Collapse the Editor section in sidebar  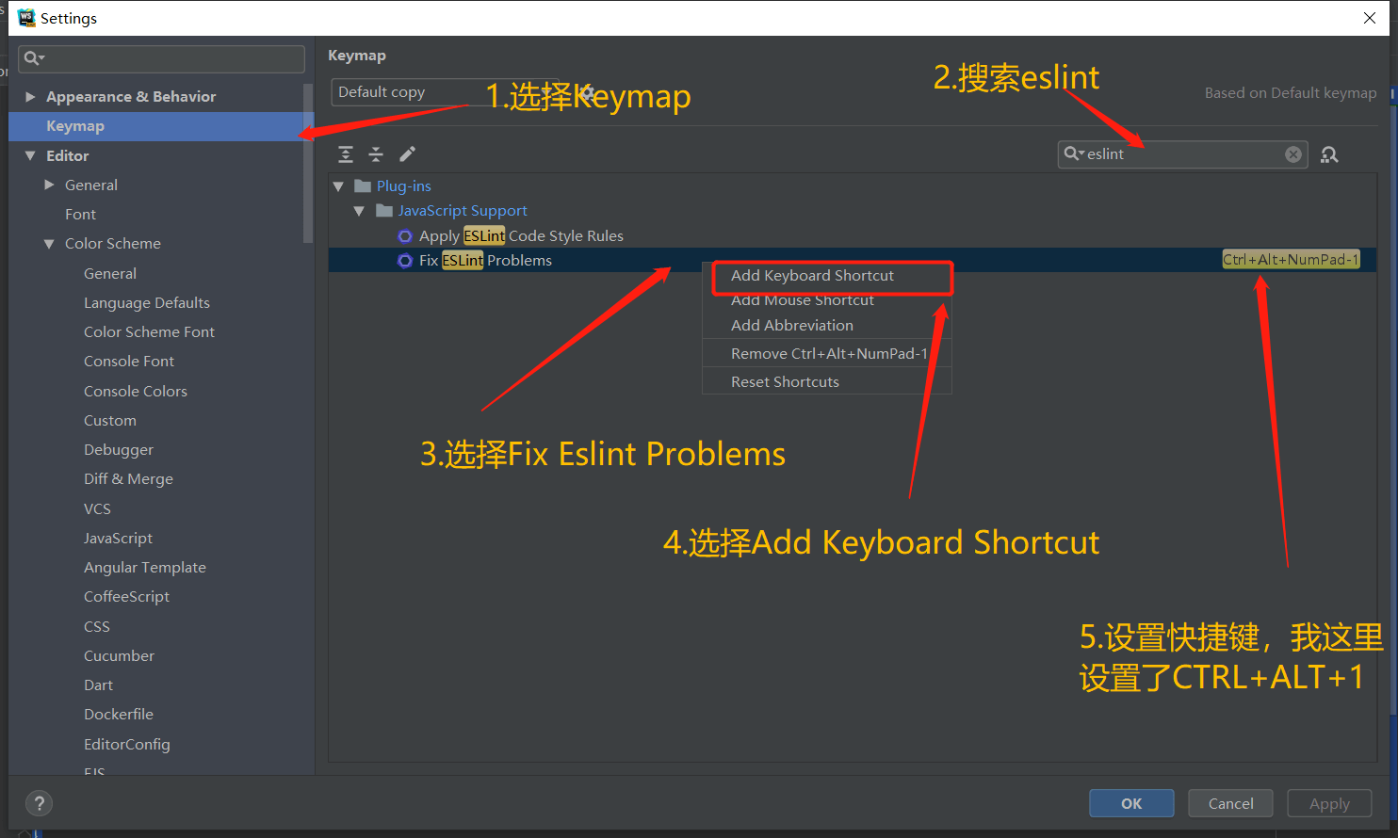click(30, 155)
